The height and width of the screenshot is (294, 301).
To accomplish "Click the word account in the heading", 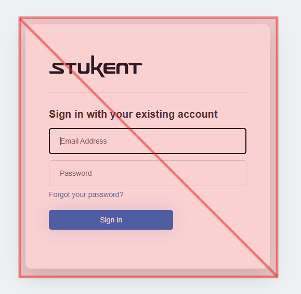I will tap(198, 114).
